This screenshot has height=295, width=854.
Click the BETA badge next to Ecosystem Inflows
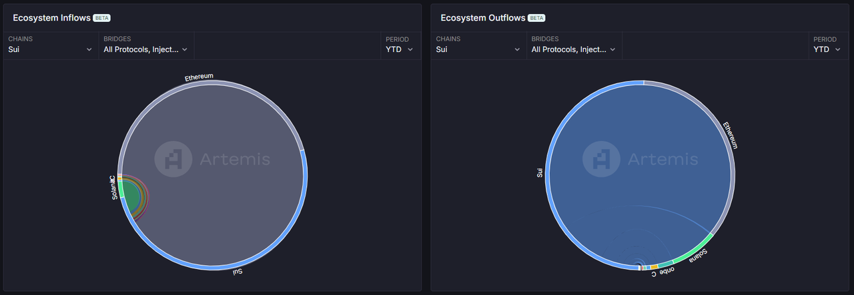[102, 18]
